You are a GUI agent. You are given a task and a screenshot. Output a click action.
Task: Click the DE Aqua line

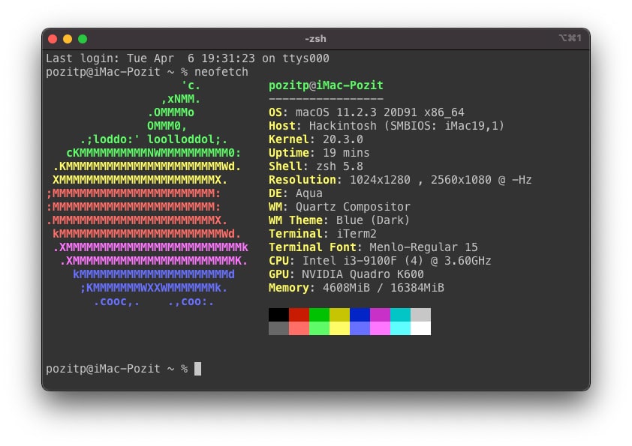(x=296, y=193)
